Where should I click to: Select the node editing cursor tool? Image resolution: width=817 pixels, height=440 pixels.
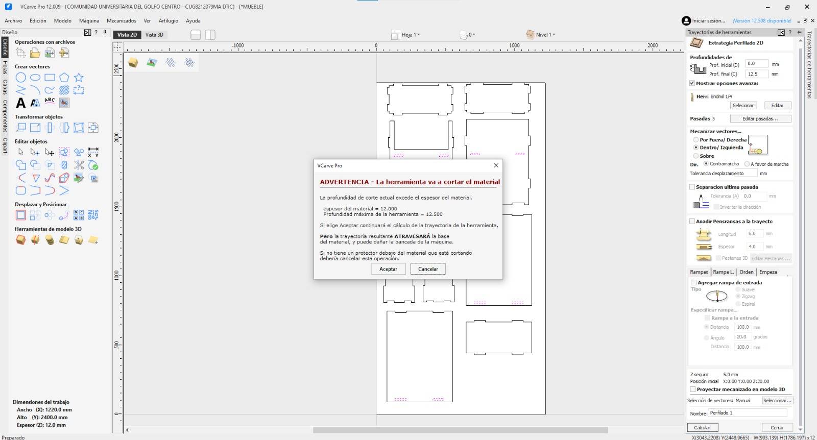(35, 152)
